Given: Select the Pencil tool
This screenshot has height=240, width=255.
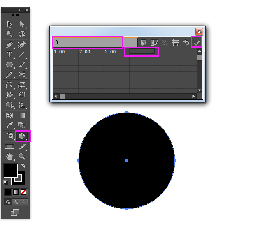Looking at the screenshot, I should click(9, 74).
